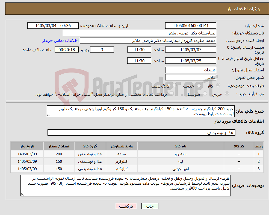Click requester field محمد صفری کارپرداز

pyautogui.click(x=148, y=40)
